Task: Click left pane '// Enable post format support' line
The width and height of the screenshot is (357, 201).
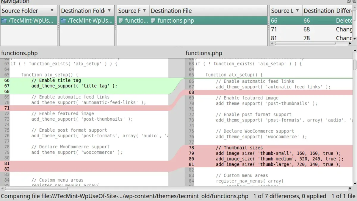Action: [69, 130]
